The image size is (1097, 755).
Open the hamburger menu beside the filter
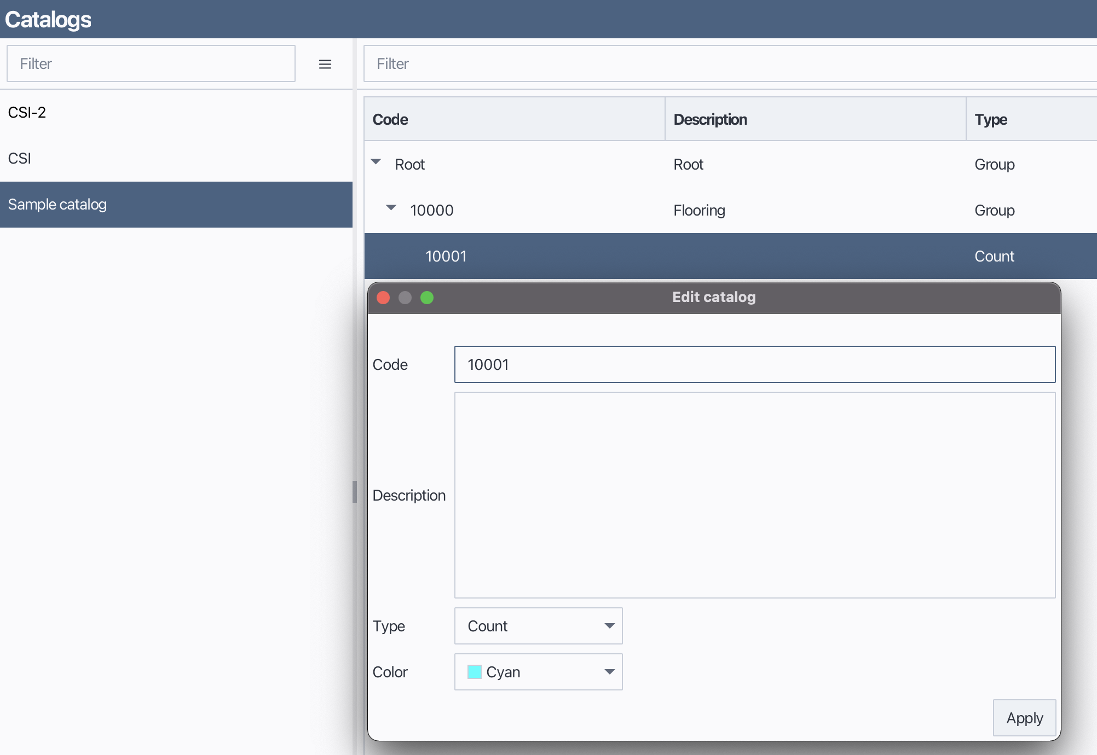pyautogui.click(x=325, y=63)
